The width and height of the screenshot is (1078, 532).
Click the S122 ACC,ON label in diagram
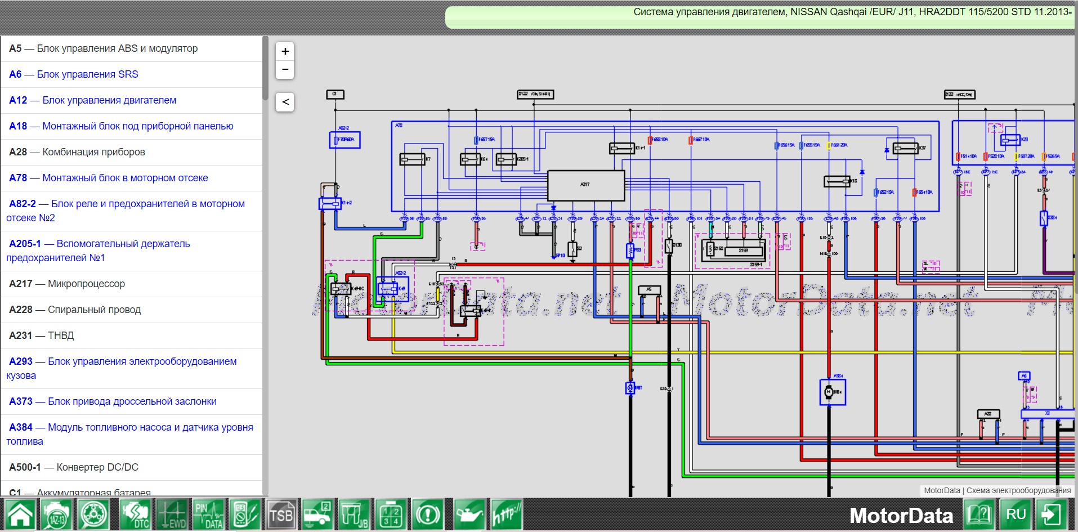tap(959, 95)
